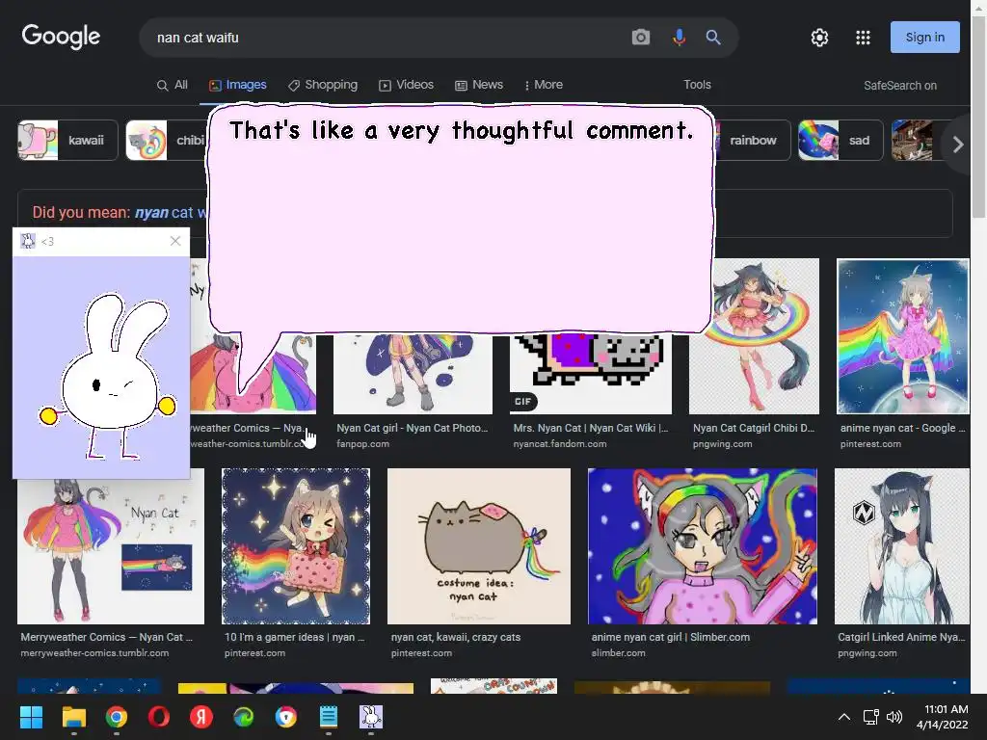Click the Sign in button
Viewport: 987px width, 740px height.
(x=924, y=38)
